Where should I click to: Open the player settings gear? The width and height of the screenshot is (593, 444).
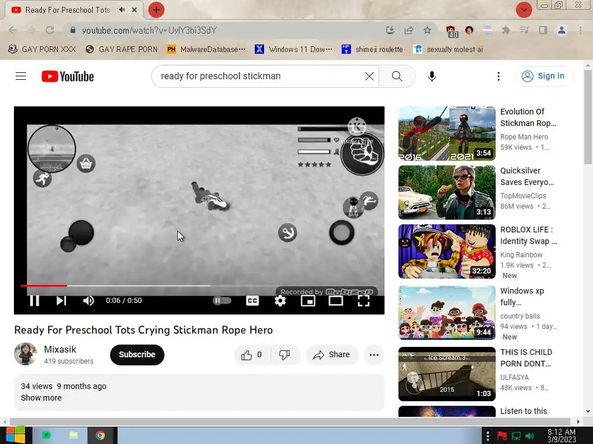pos(280,301)
